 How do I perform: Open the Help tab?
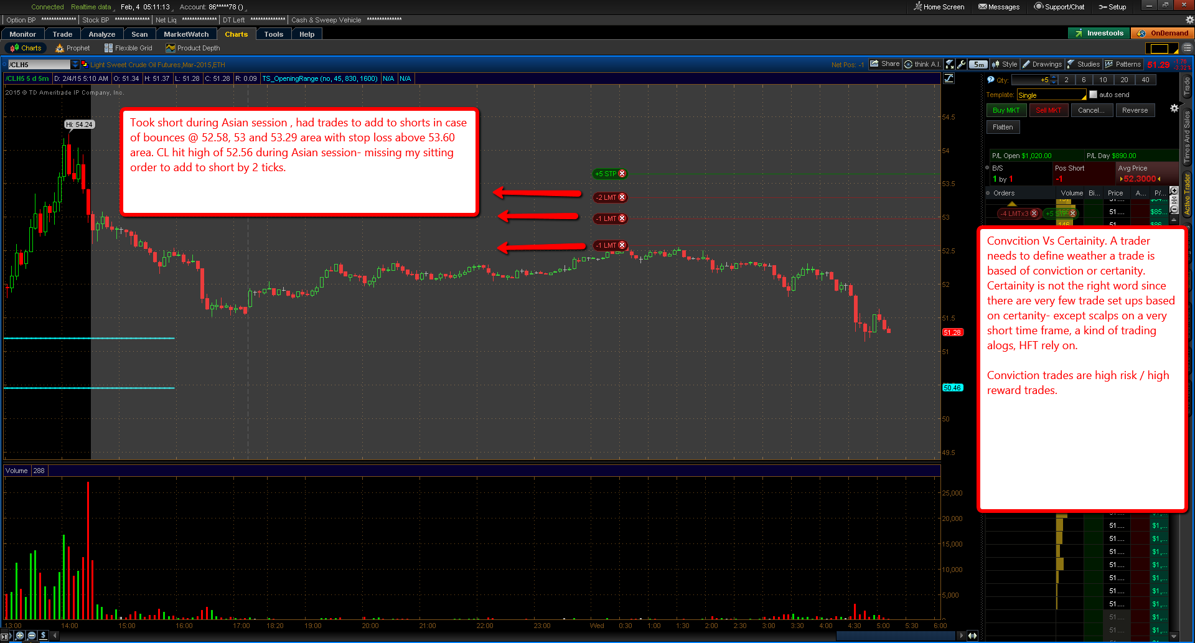pyautogui.click(x=307, y=34)
